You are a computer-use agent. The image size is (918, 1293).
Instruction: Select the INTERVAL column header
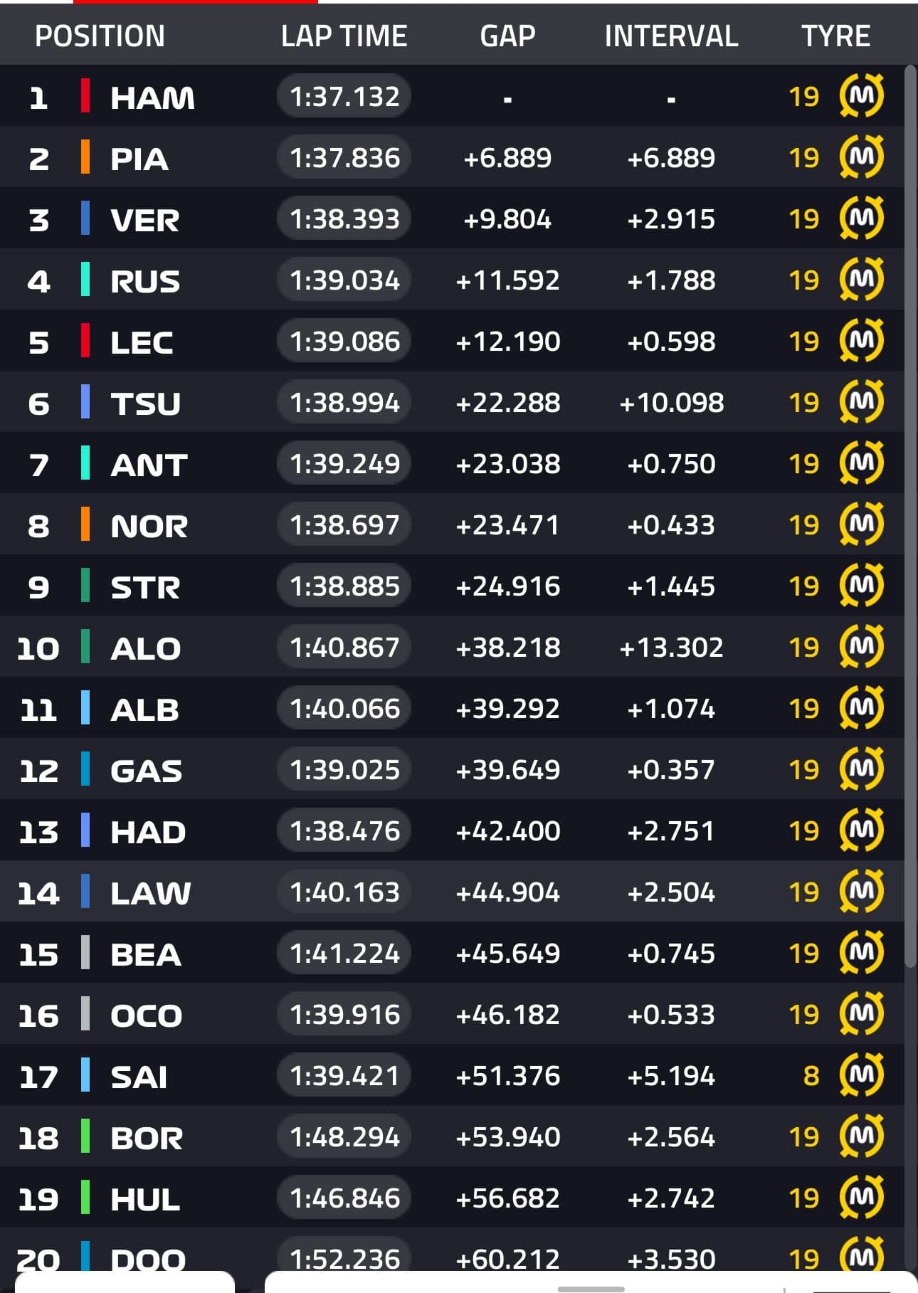(x=671, y=36)
